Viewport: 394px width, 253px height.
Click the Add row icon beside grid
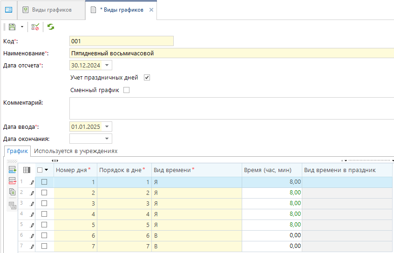12,170
